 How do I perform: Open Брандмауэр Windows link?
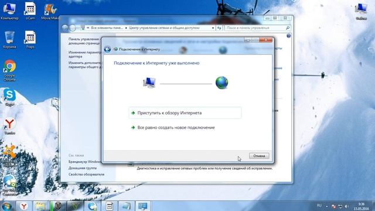[84, 162]
